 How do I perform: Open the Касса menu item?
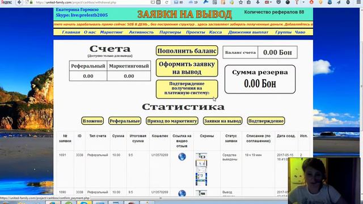216,32
